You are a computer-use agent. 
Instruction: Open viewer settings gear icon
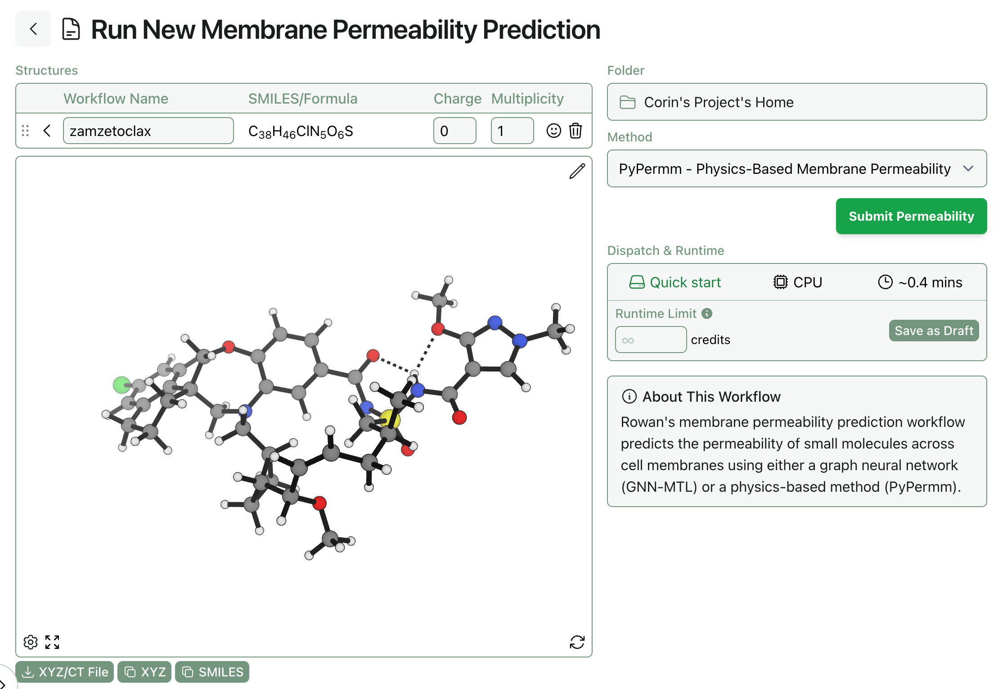pos(31,642)
